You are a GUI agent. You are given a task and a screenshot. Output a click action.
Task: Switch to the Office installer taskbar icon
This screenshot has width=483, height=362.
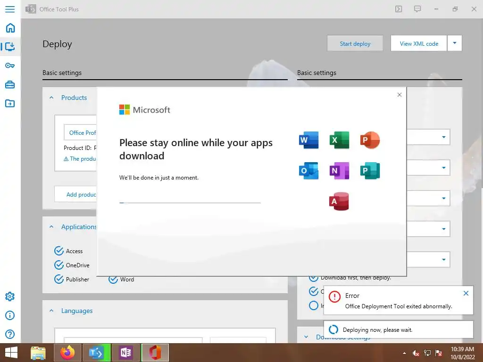(155, 353)
